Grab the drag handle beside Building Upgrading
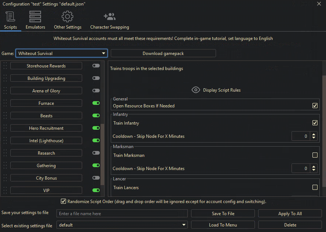Image resolution: width=326 pixels, height=232 pixels. click(x=5, y=78)
